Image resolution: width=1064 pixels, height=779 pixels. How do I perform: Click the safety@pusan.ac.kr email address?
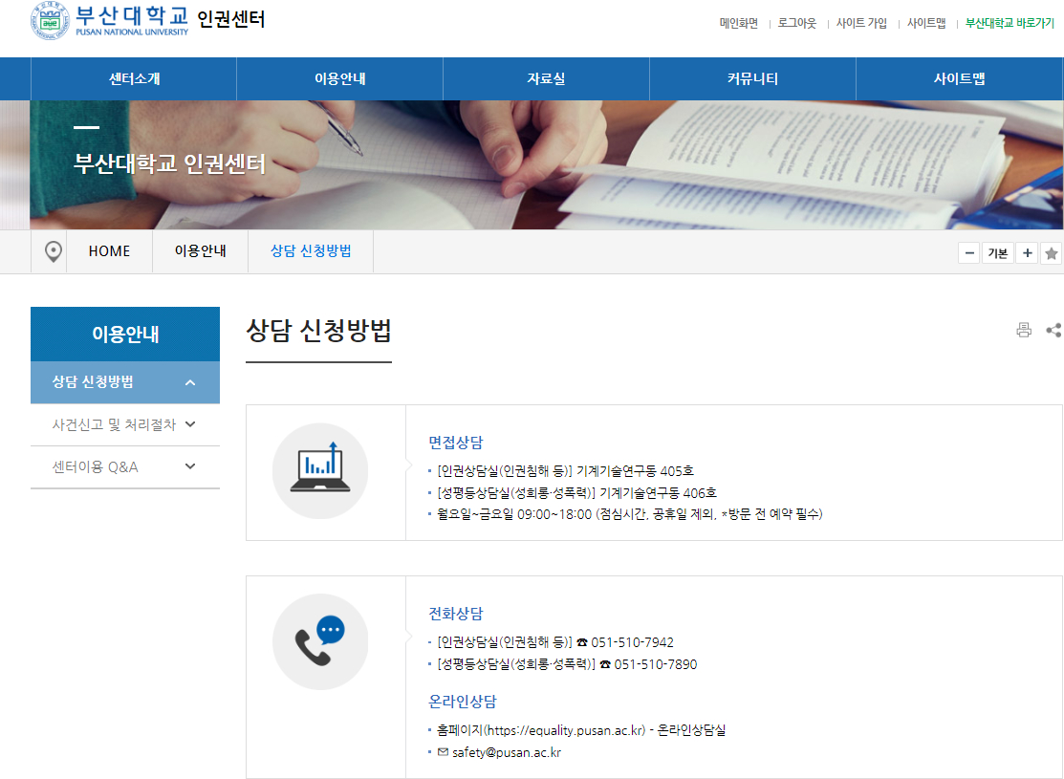pyautogui.click(x=506, y=752)
